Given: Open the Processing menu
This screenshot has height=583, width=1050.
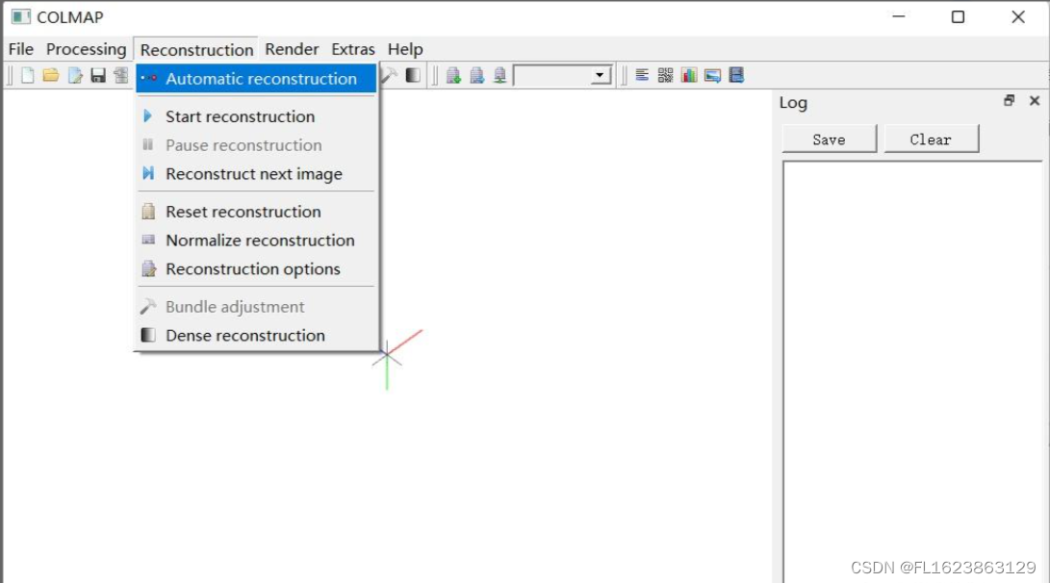Looking at the screenshot, I should point(86,49).
